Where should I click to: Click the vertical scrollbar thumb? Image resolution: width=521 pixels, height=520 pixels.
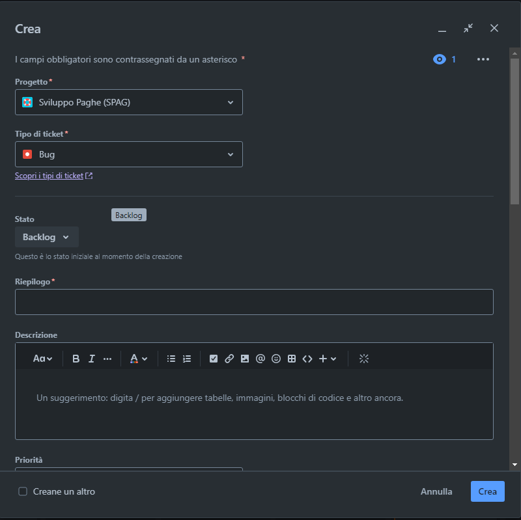tap(514, 131)
